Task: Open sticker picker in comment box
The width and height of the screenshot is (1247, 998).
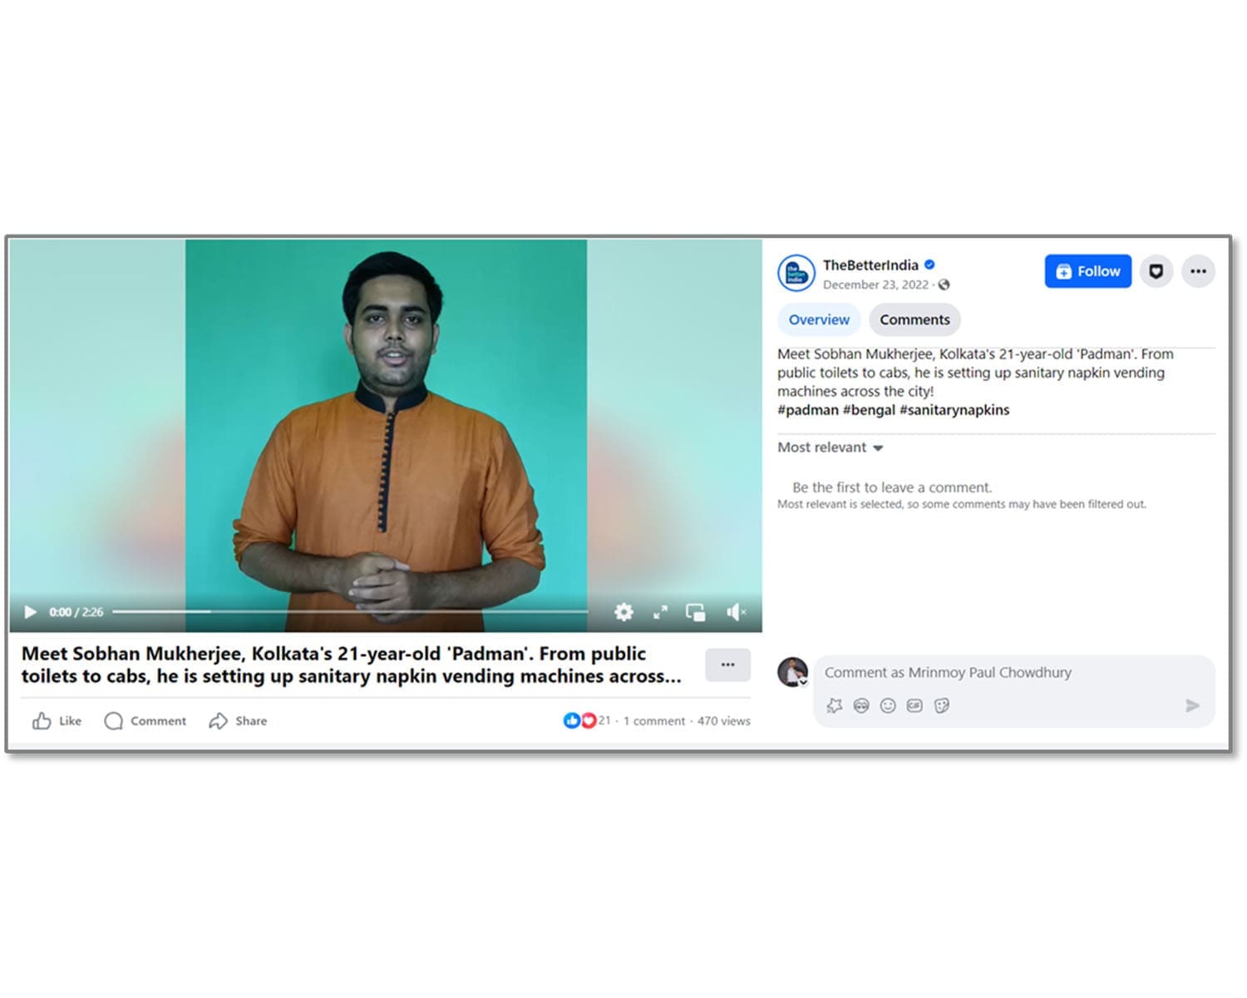Action: (941, 705)
